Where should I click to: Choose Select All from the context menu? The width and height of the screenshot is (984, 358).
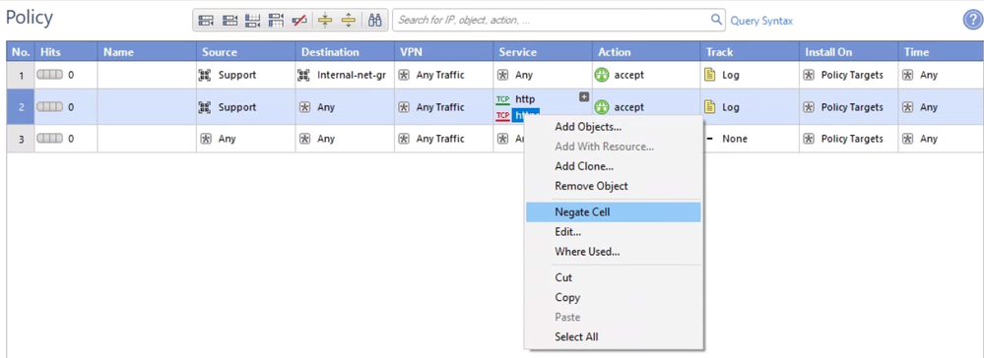coord(576,336)
